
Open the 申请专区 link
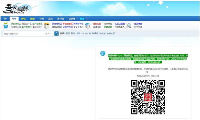[x=97, y=27]
